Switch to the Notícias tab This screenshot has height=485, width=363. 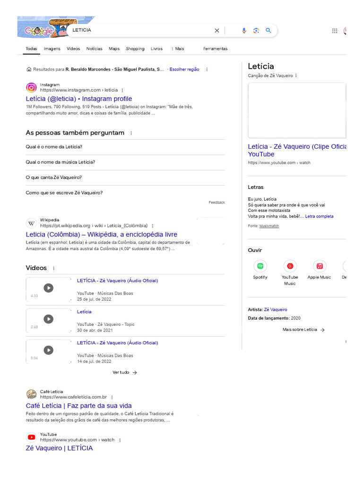(x=95, y=49)
